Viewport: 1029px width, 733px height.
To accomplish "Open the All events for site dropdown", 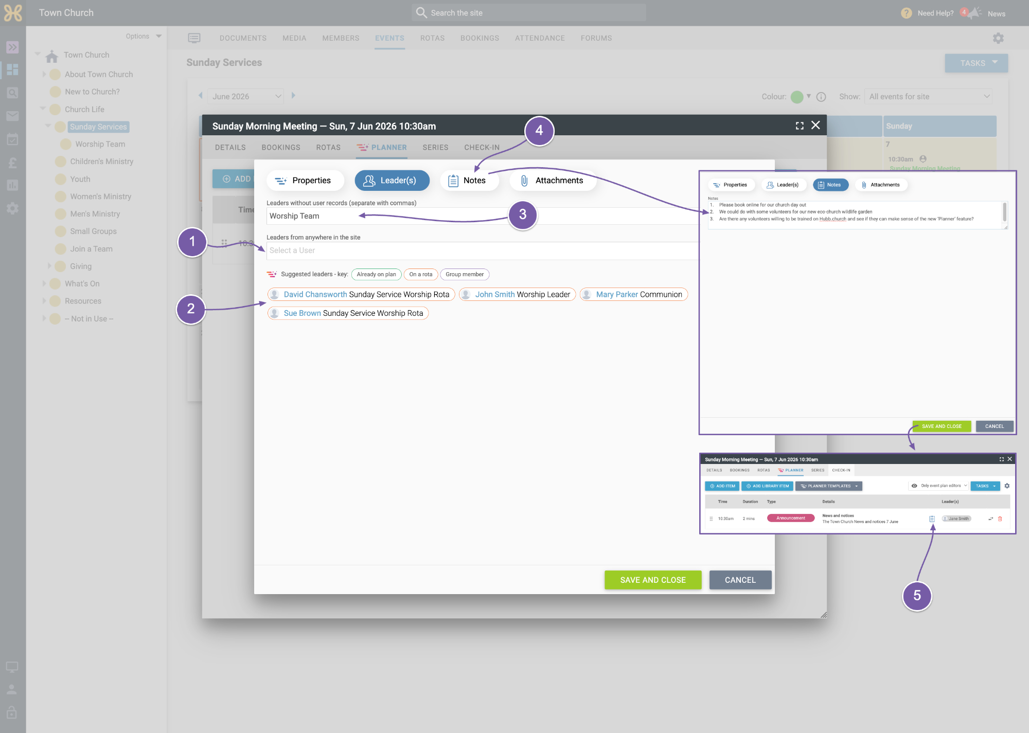I will 929,97.
